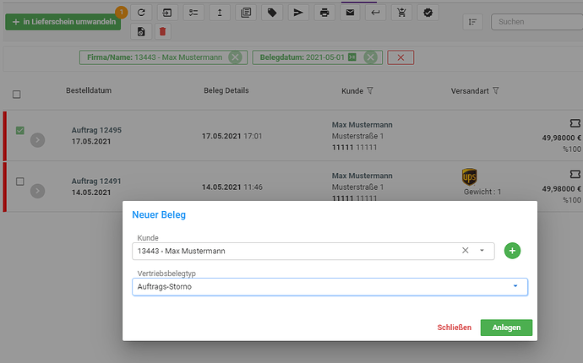Open the Versandart column filter funnel
The width and height of the screenshot is (583, 363).
(496, 90)
